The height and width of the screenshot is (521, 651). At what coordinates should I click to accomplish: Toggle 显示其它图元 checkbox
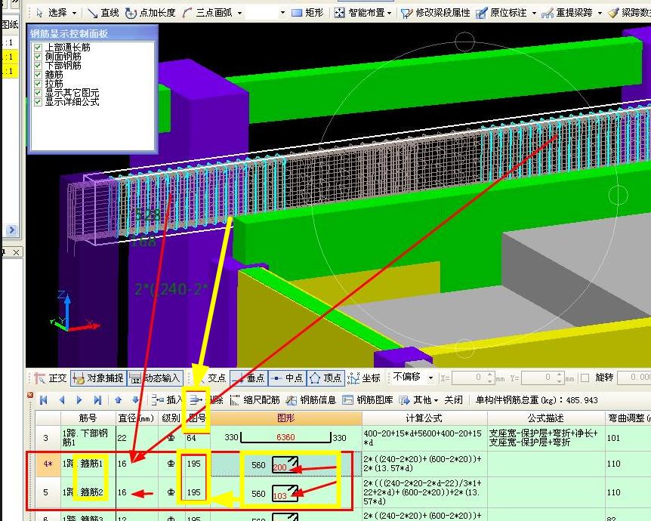coord(38,93)
